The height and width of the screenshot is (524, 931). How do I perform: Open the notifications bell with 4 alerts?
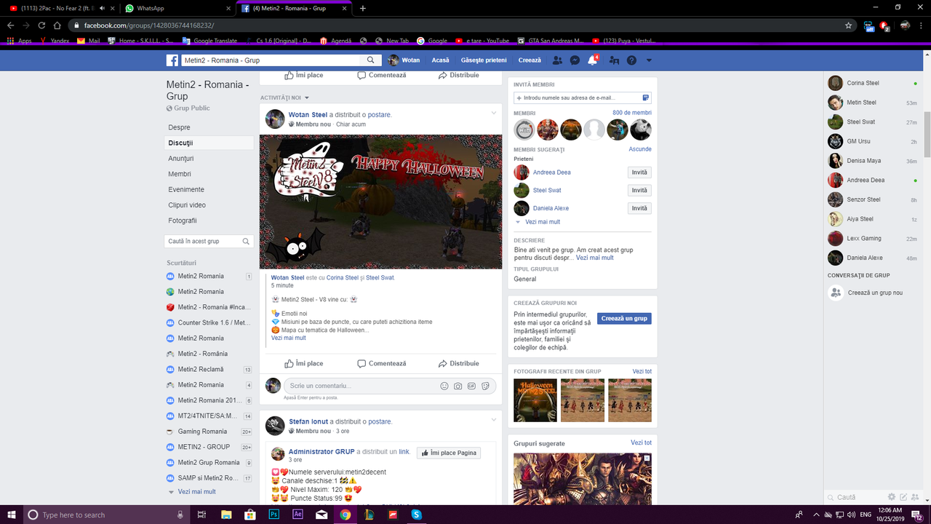(x=591, y=60)
